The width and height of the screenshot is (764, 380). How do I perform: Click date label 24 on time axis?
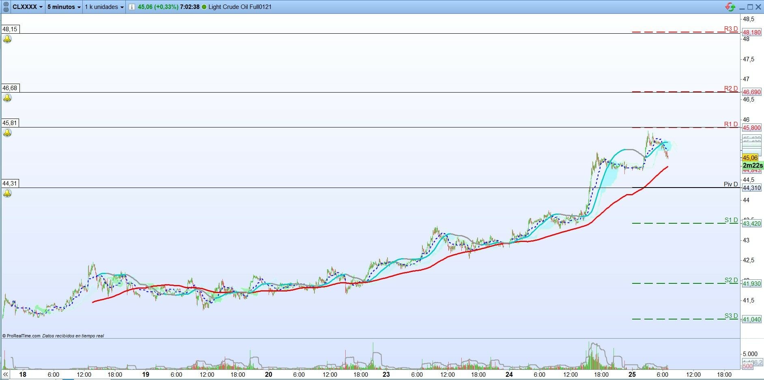pyautogui.click(x=509, y=375)
